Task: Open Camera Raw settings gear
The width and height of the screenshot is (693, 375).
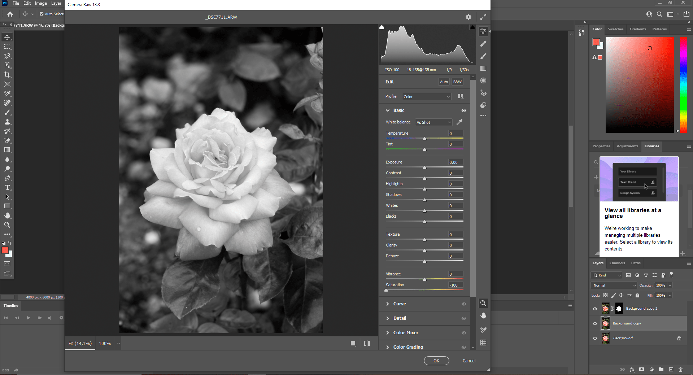Action: tap(468, 17)
